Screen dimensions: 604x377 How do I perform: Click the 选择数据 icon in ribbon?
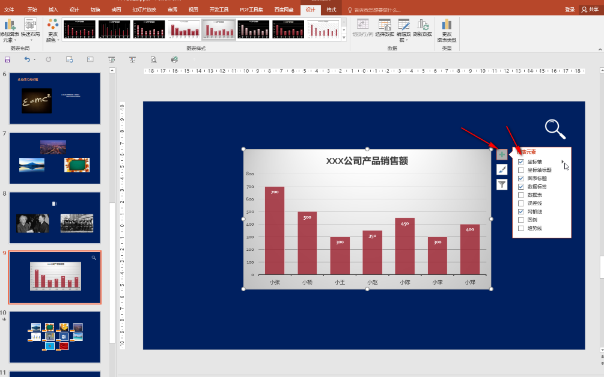(385, 28)
